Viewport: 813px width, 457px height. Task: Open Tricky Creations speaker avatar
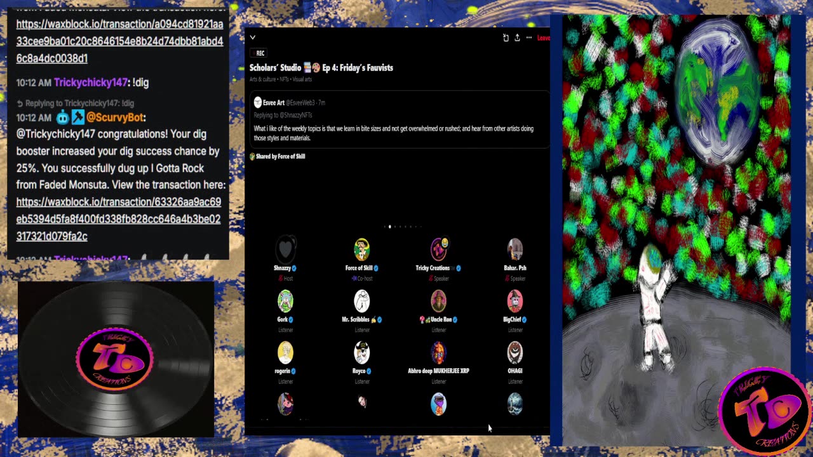click(438, 249)
